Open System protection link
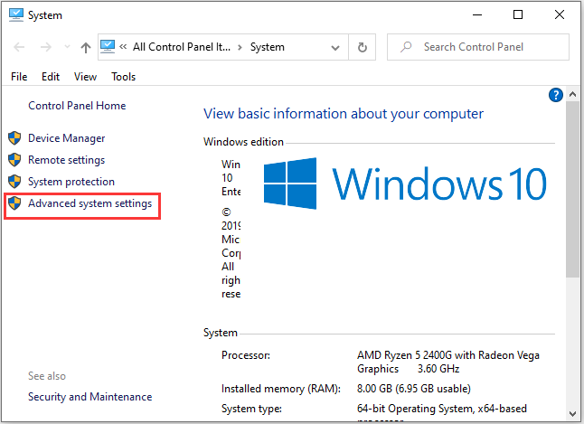The width and height of the screenshot is (584, 424). tap(71, 182)
